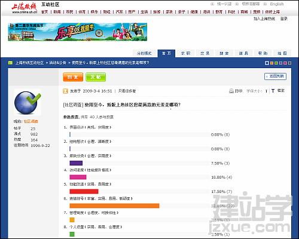Click the yellow post icon before 发表于

(x=65, y=91)
